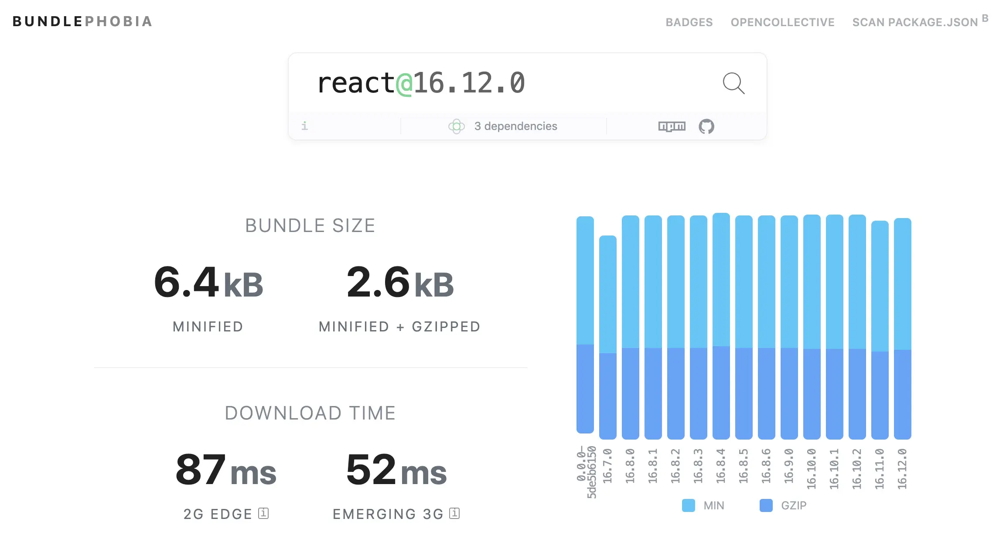The image size is (996, 546).
Task: Select the 16.8.6 version bar
Action: pyautogui.click(x=767, y=328)
